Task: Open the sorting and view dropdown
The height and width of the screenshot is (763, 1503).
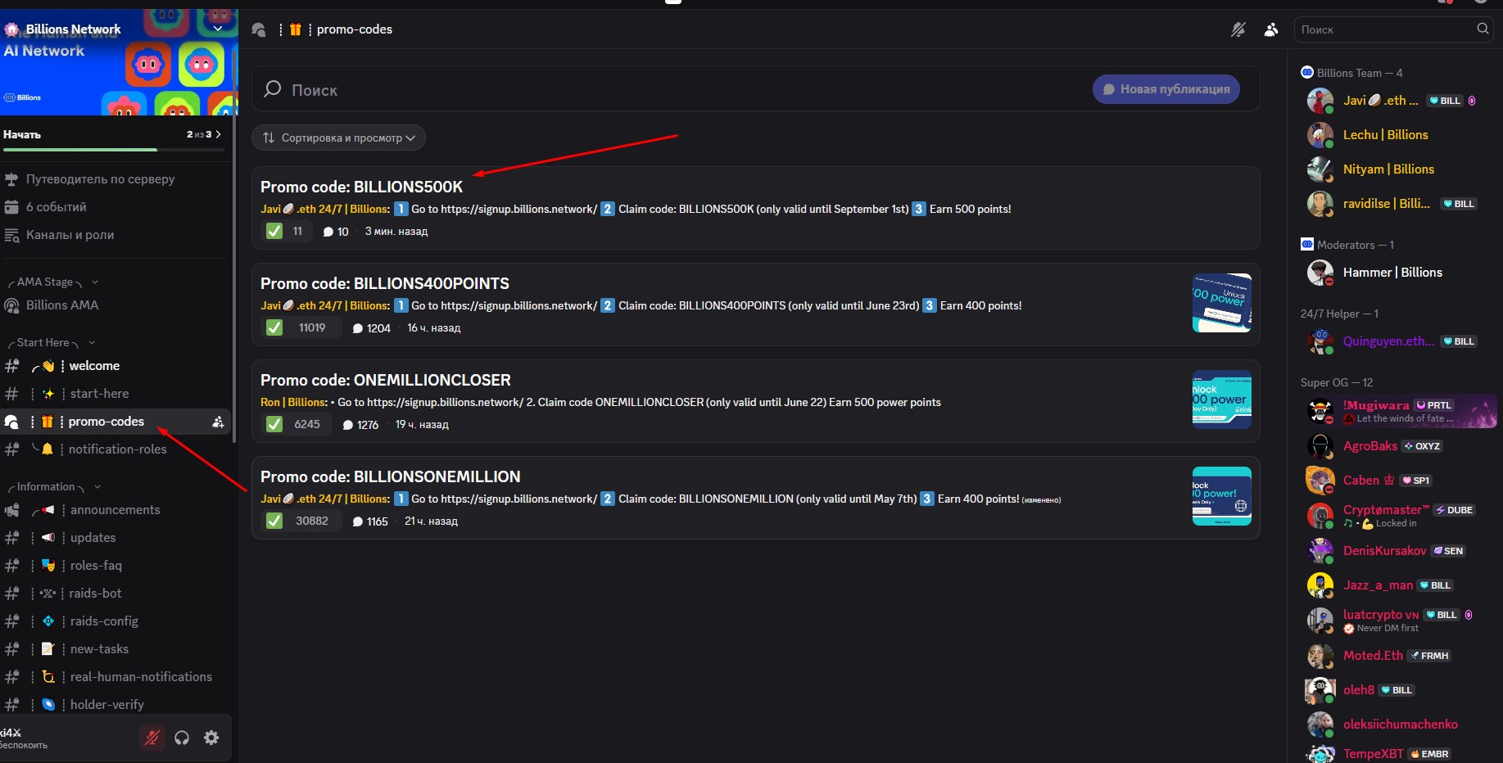Action: pos(338,138)
